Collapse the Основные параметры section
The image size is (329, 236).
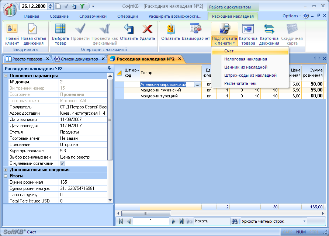pos(6,76)
